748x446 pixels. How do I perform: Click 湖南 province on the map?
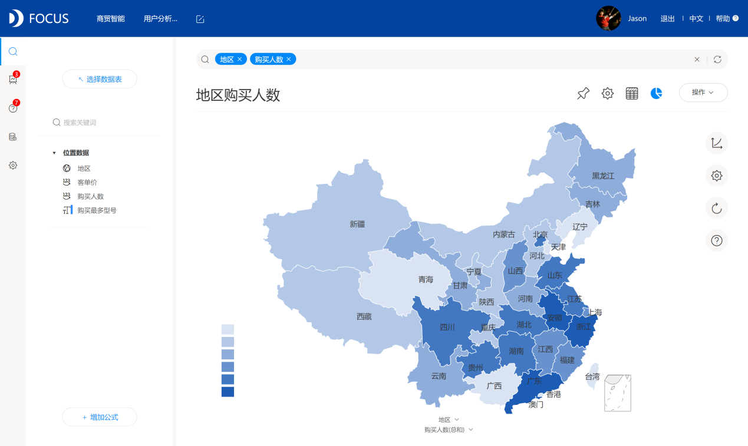click(x=516, y=351)
